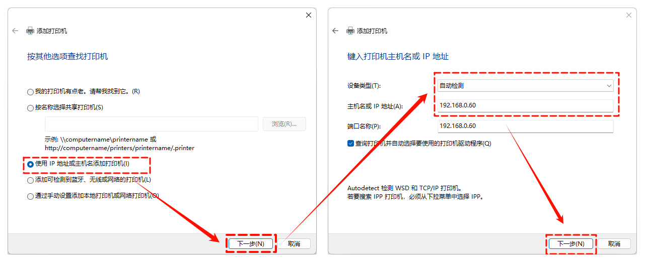This screenshot has width=648, height=262.
Task: Click the shared printer name text box
Action: tap(151, 124)
